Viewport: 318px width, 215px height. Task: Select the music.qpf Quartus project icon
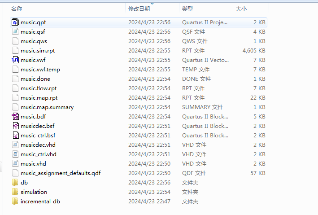[x=15, y=22]
